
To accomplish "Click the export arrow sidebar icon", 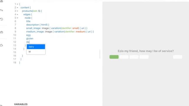I will [1, 45].
